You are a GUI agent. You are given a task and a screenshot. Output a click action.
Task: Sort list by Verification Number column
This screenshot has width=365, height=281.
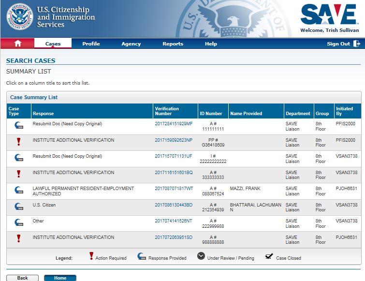point(167,111)
